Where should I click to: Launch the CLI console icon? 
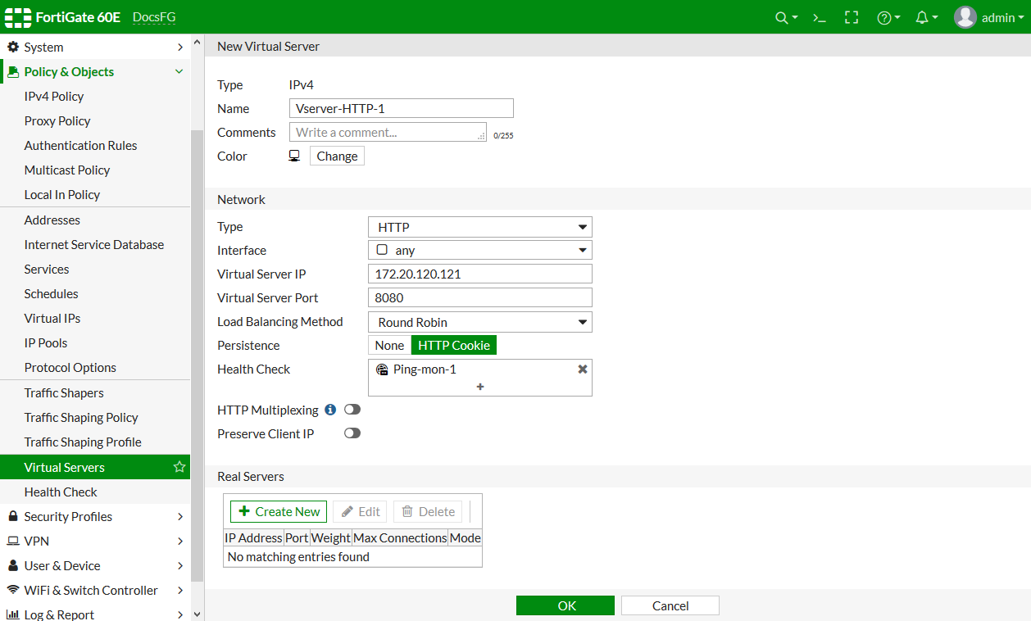point(819,17)
